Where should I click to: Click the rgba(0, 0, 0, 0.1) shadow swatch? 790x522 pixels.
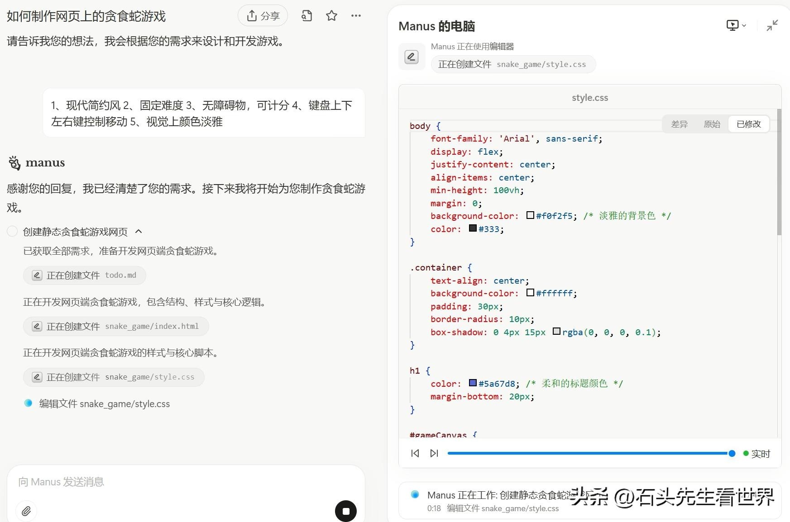coord(556,332)
